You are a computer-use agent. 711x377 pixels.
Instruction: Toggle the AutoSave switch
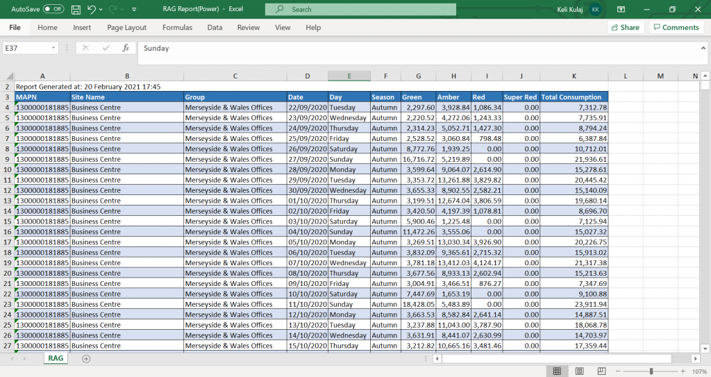(x=53, y=10)
